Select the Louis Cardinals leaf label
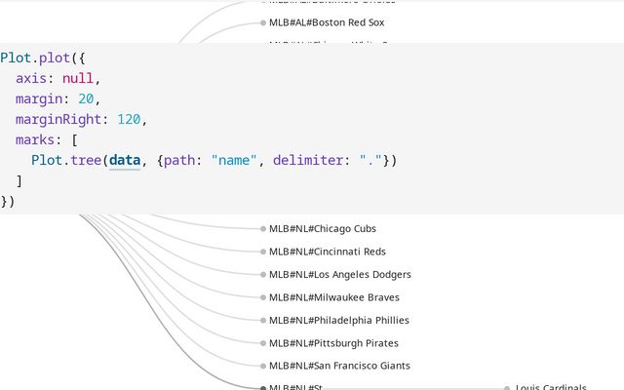 point(551,387)
